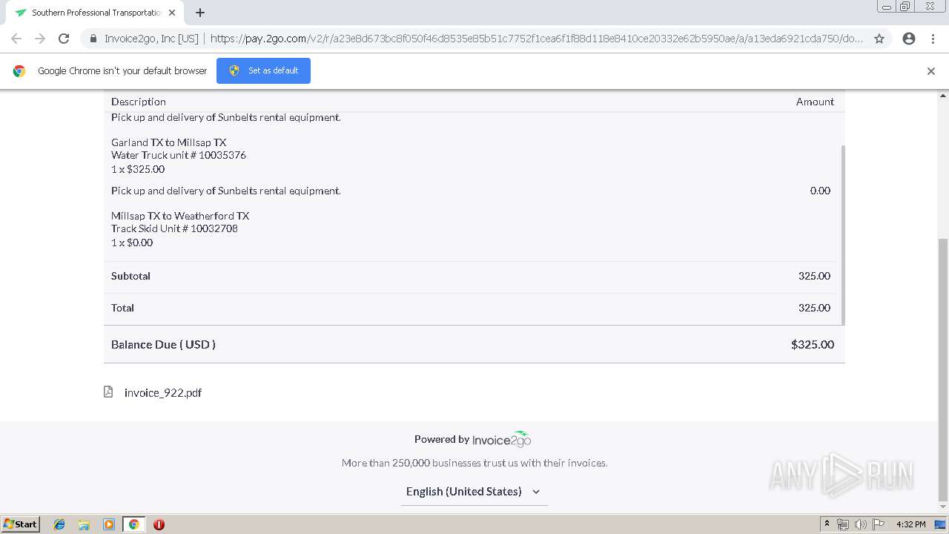Click the network tray icon
949x534 pixels.
coord(843,524)
